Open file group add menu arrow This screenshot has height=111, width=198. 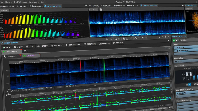click(x=28, y=51)
